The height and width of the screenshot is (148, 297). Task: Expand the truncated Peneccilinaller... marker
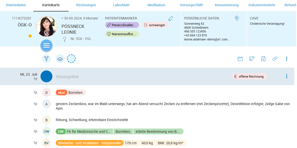(122, 25)
